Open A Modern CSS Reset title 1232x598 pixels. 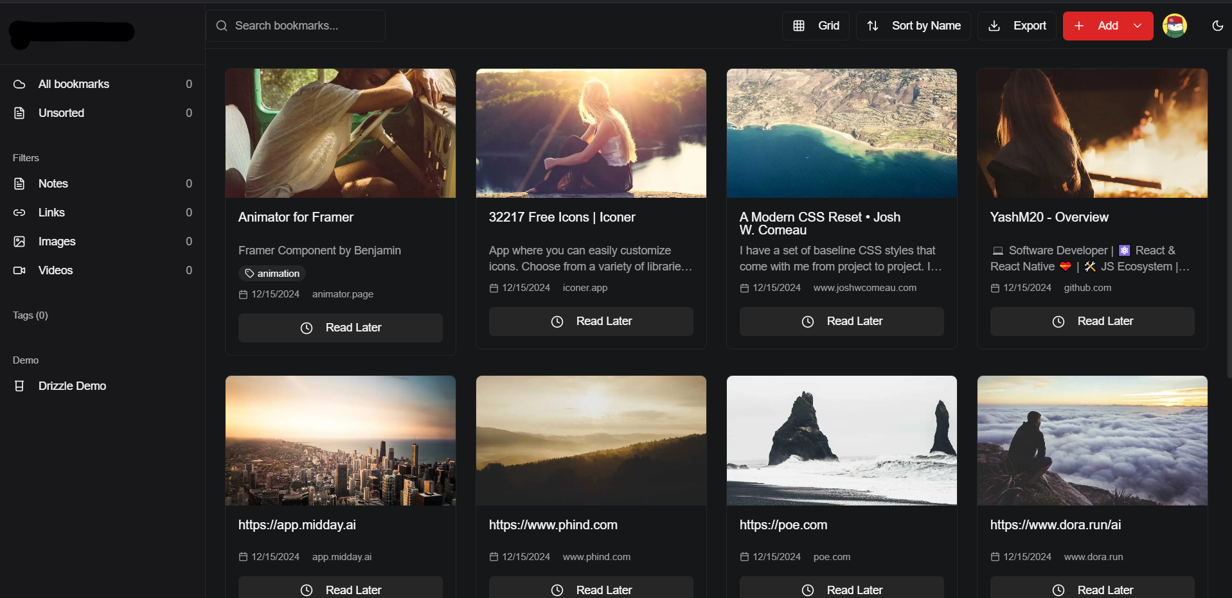tap(820, 224)
